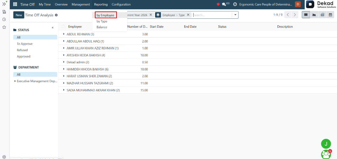
Task: Expand the HAMIDEH KHODA BAKHSH (6) group
Action: [64, 69]
